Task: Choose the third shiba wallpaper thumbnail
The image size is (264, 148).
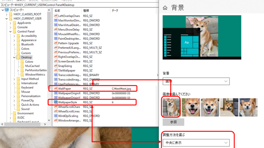Action: click(x=210, y=107)
